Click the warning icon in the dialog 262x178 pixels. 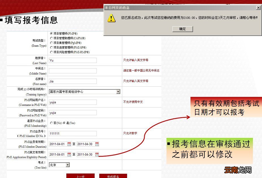[111, 18]
